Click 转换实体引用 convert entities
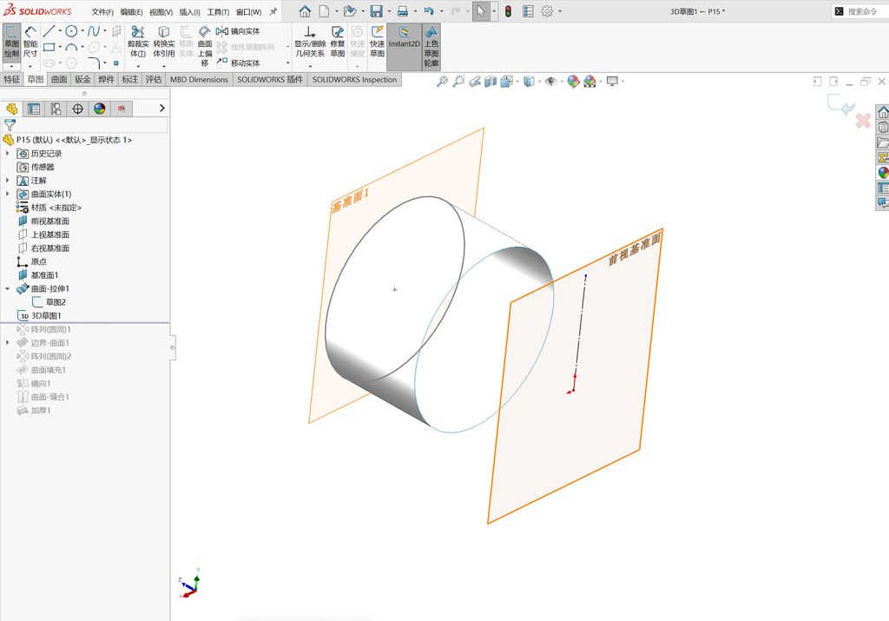 (x=164, y=42)
